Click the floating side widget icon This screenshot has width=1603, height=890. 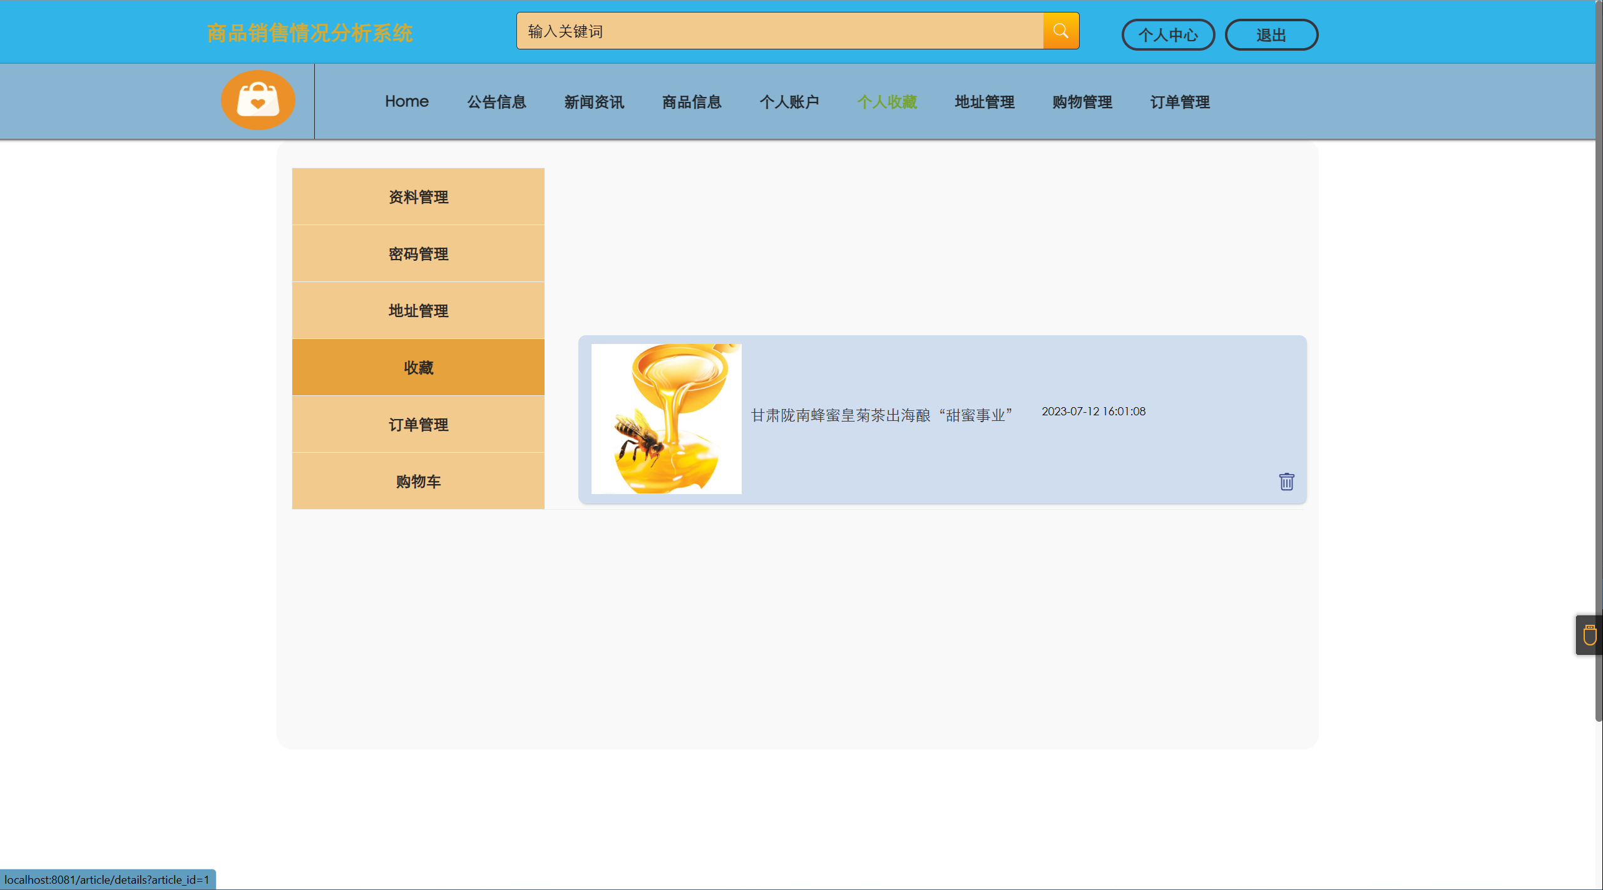1589,635
